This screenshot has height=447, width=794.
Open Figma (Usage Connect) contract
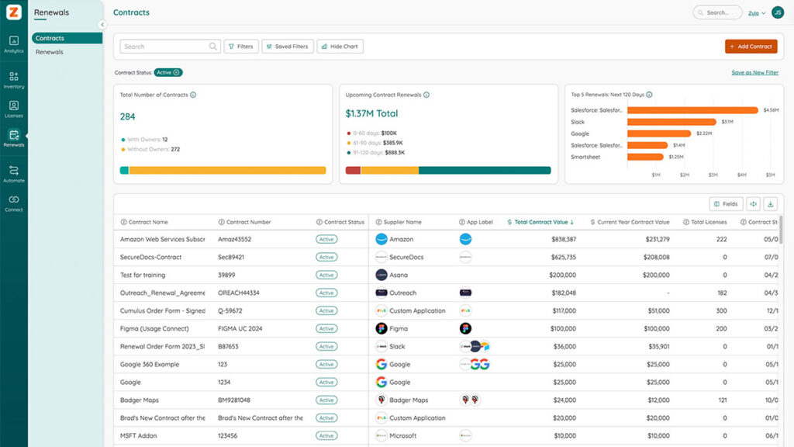[x=154, y=328]
